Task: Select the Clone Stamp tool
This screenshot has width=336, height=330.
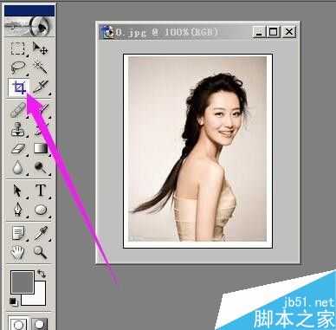Action: 18,129
